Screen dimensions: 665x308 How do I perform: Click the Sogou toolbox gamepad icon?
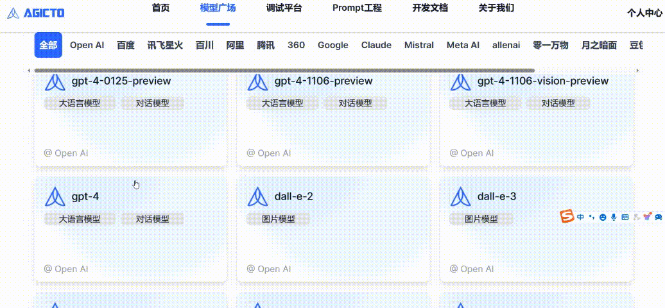click(x=659, y=218)
